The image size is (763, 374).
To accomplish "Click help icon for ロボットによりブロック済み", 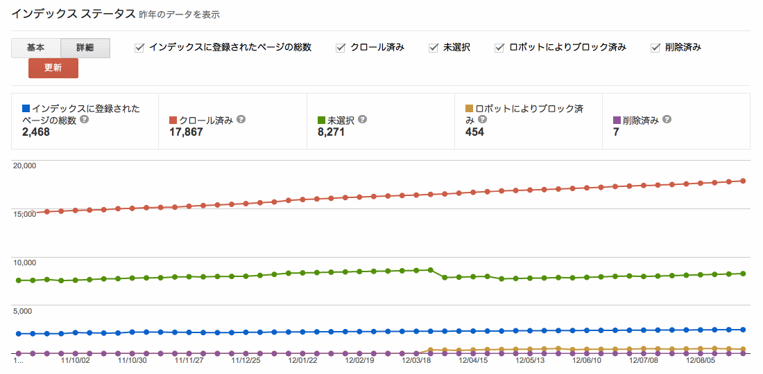I will pos(482,119).
